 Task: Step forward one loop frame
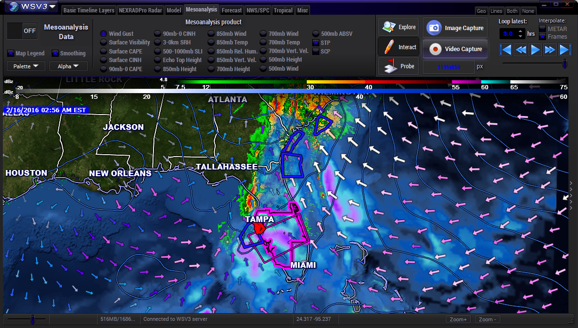coord(550,49)
